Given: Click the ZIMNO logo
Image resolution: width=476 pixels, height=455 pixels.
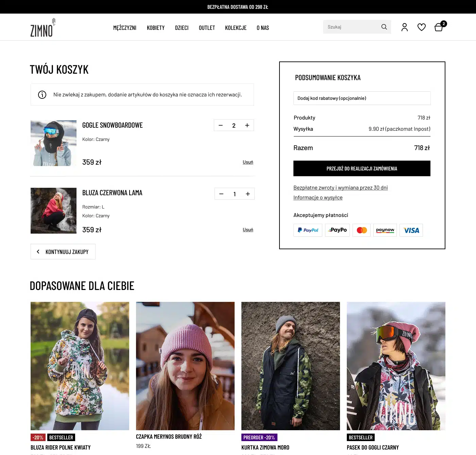Looking at the screenshot, I should 43,28.
